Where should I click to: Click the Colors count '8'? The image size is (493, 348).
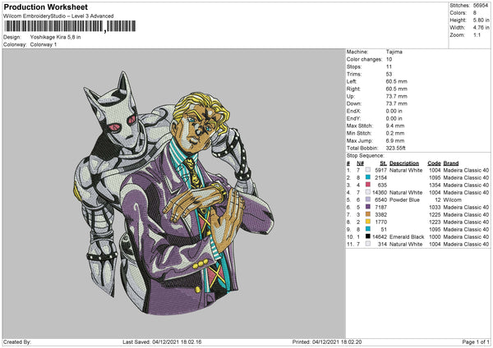pos(475,13)
